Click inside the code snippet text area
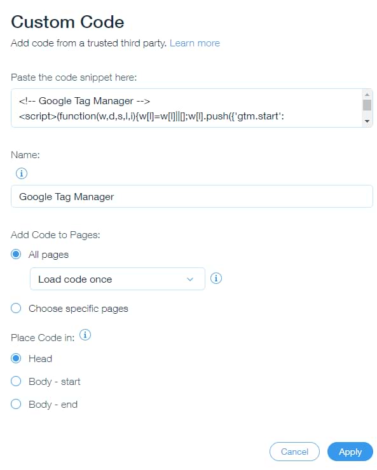 click(186, 108)
